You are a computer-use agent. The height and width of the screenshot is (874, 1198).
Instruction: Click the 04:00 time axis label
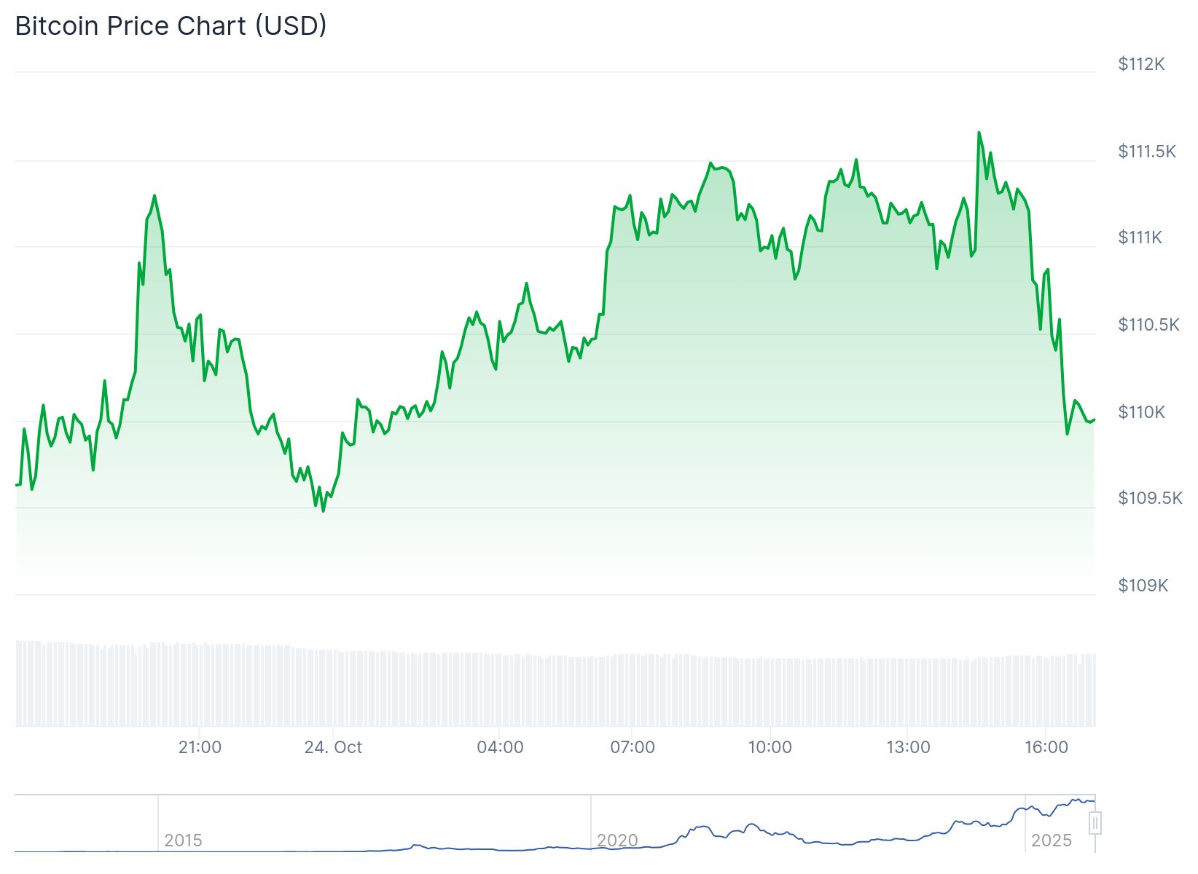(x=500, y=747)
